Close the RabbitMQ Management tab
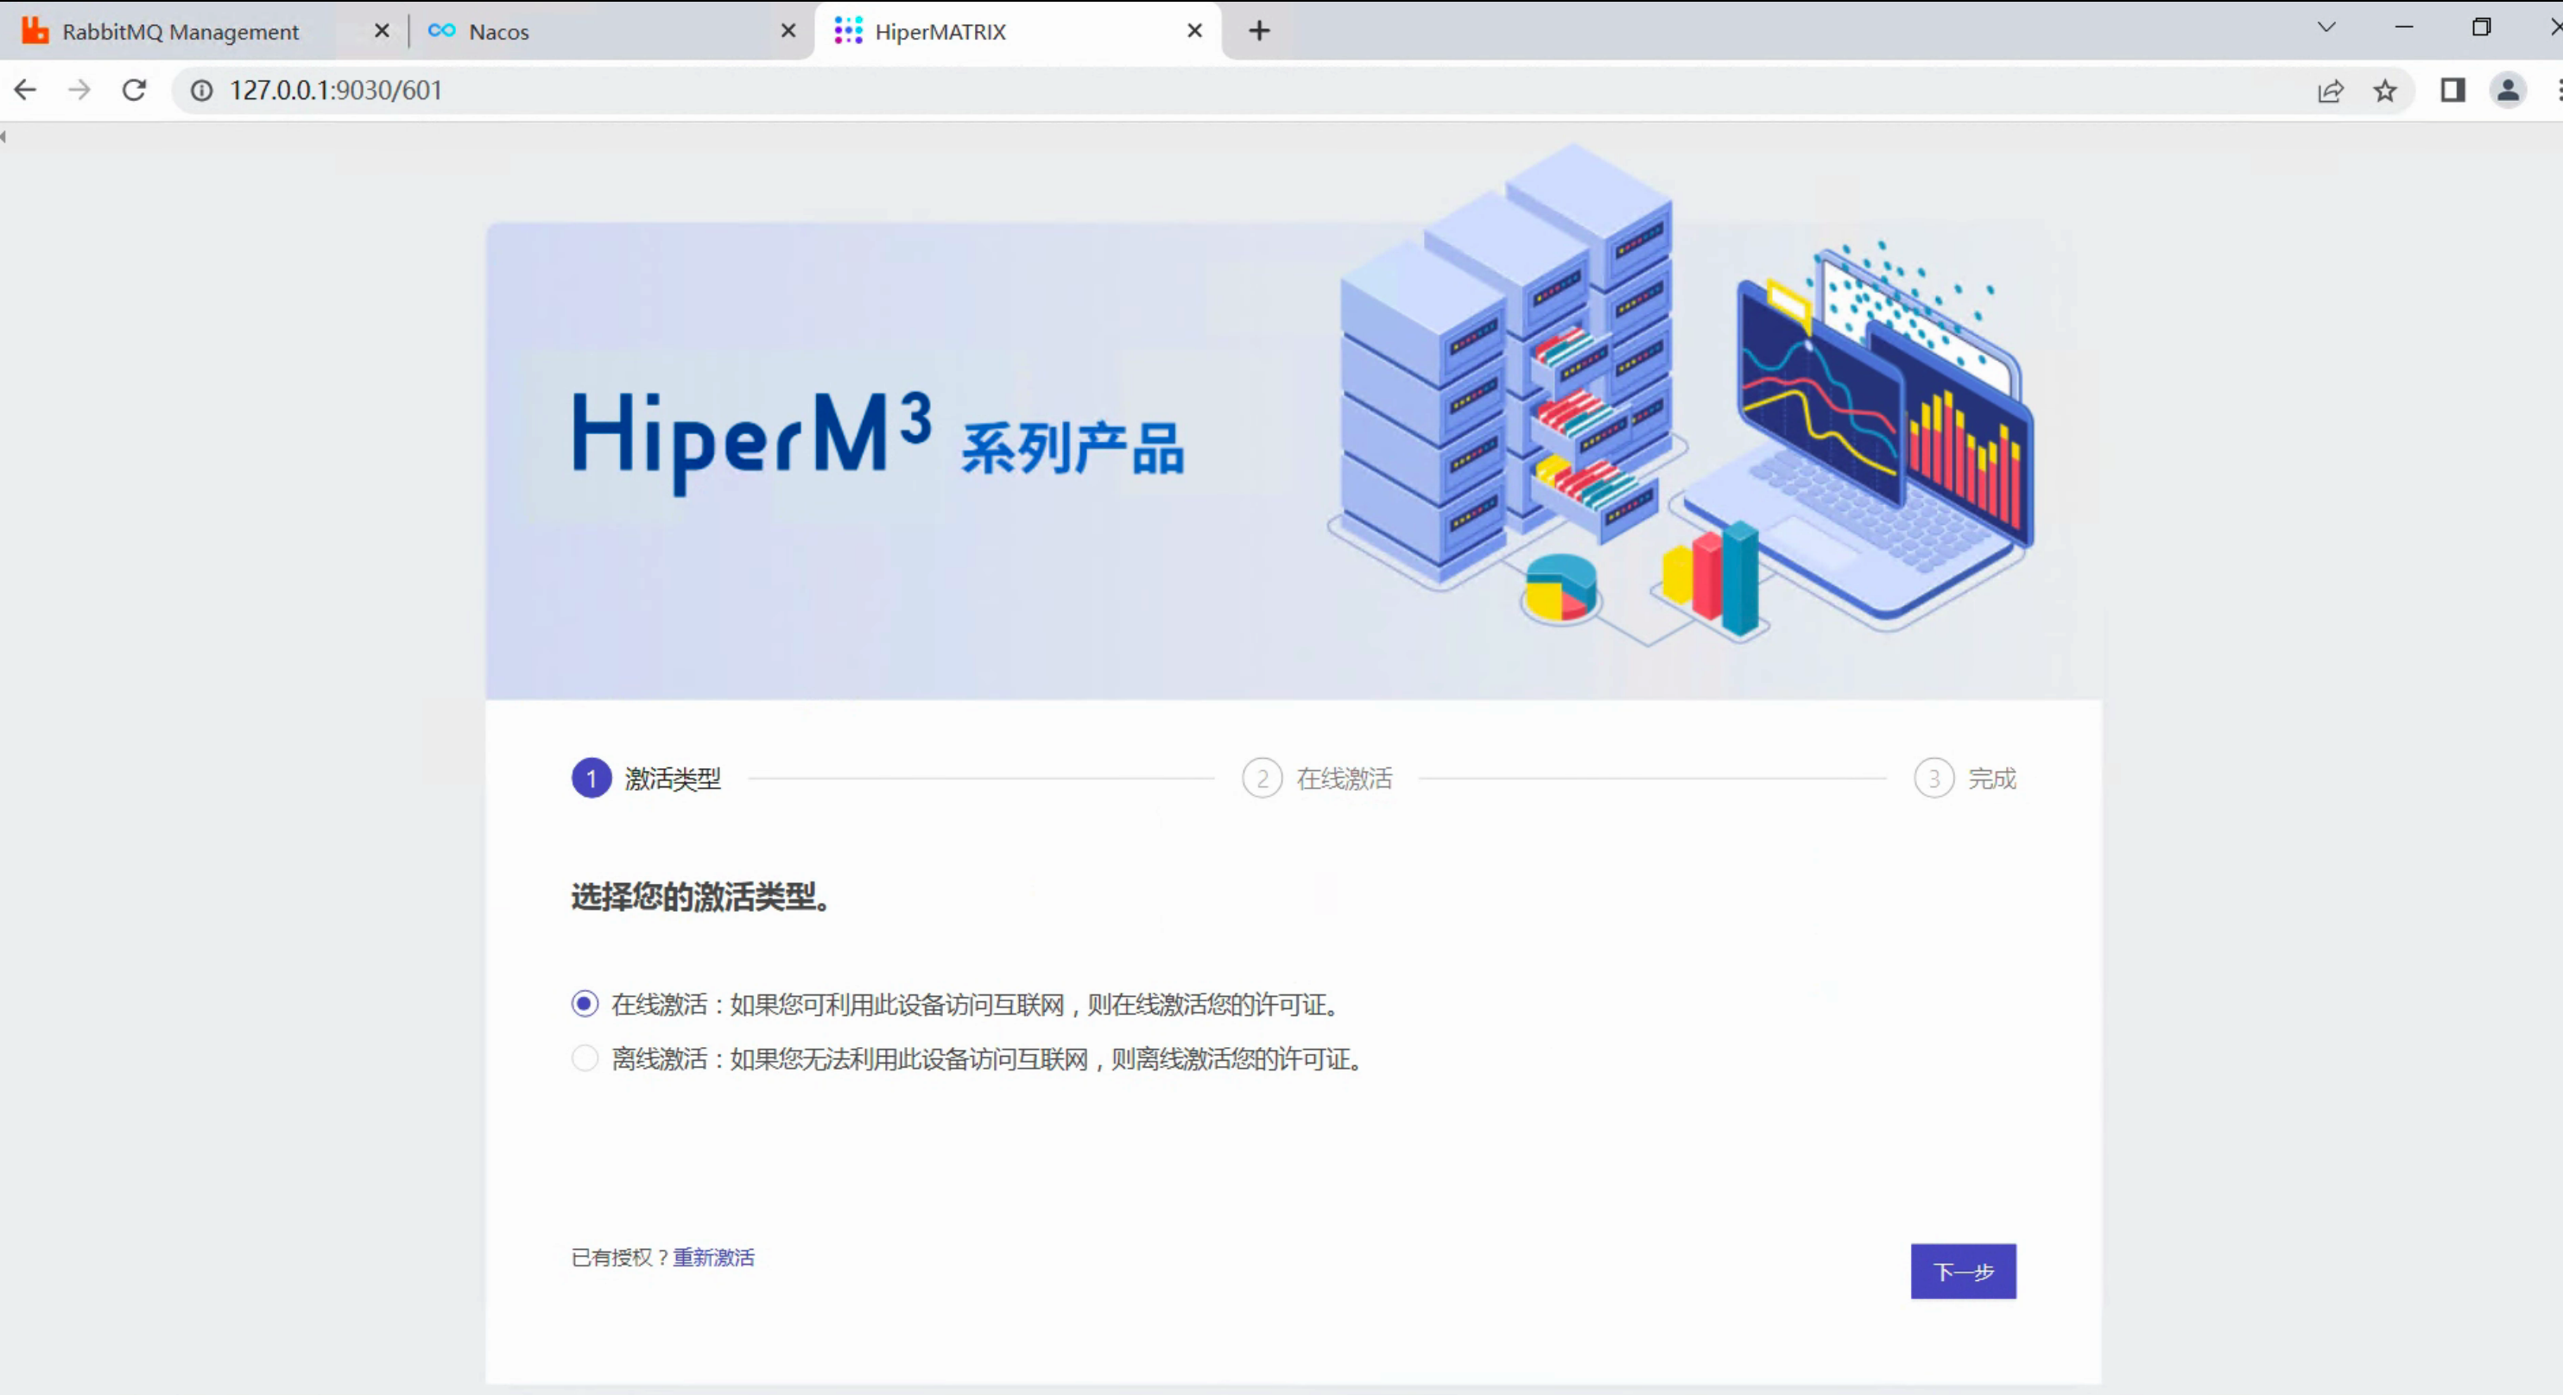This screenshot has height=1395, width=2563. pyautogui.click(x=381, y=32)
